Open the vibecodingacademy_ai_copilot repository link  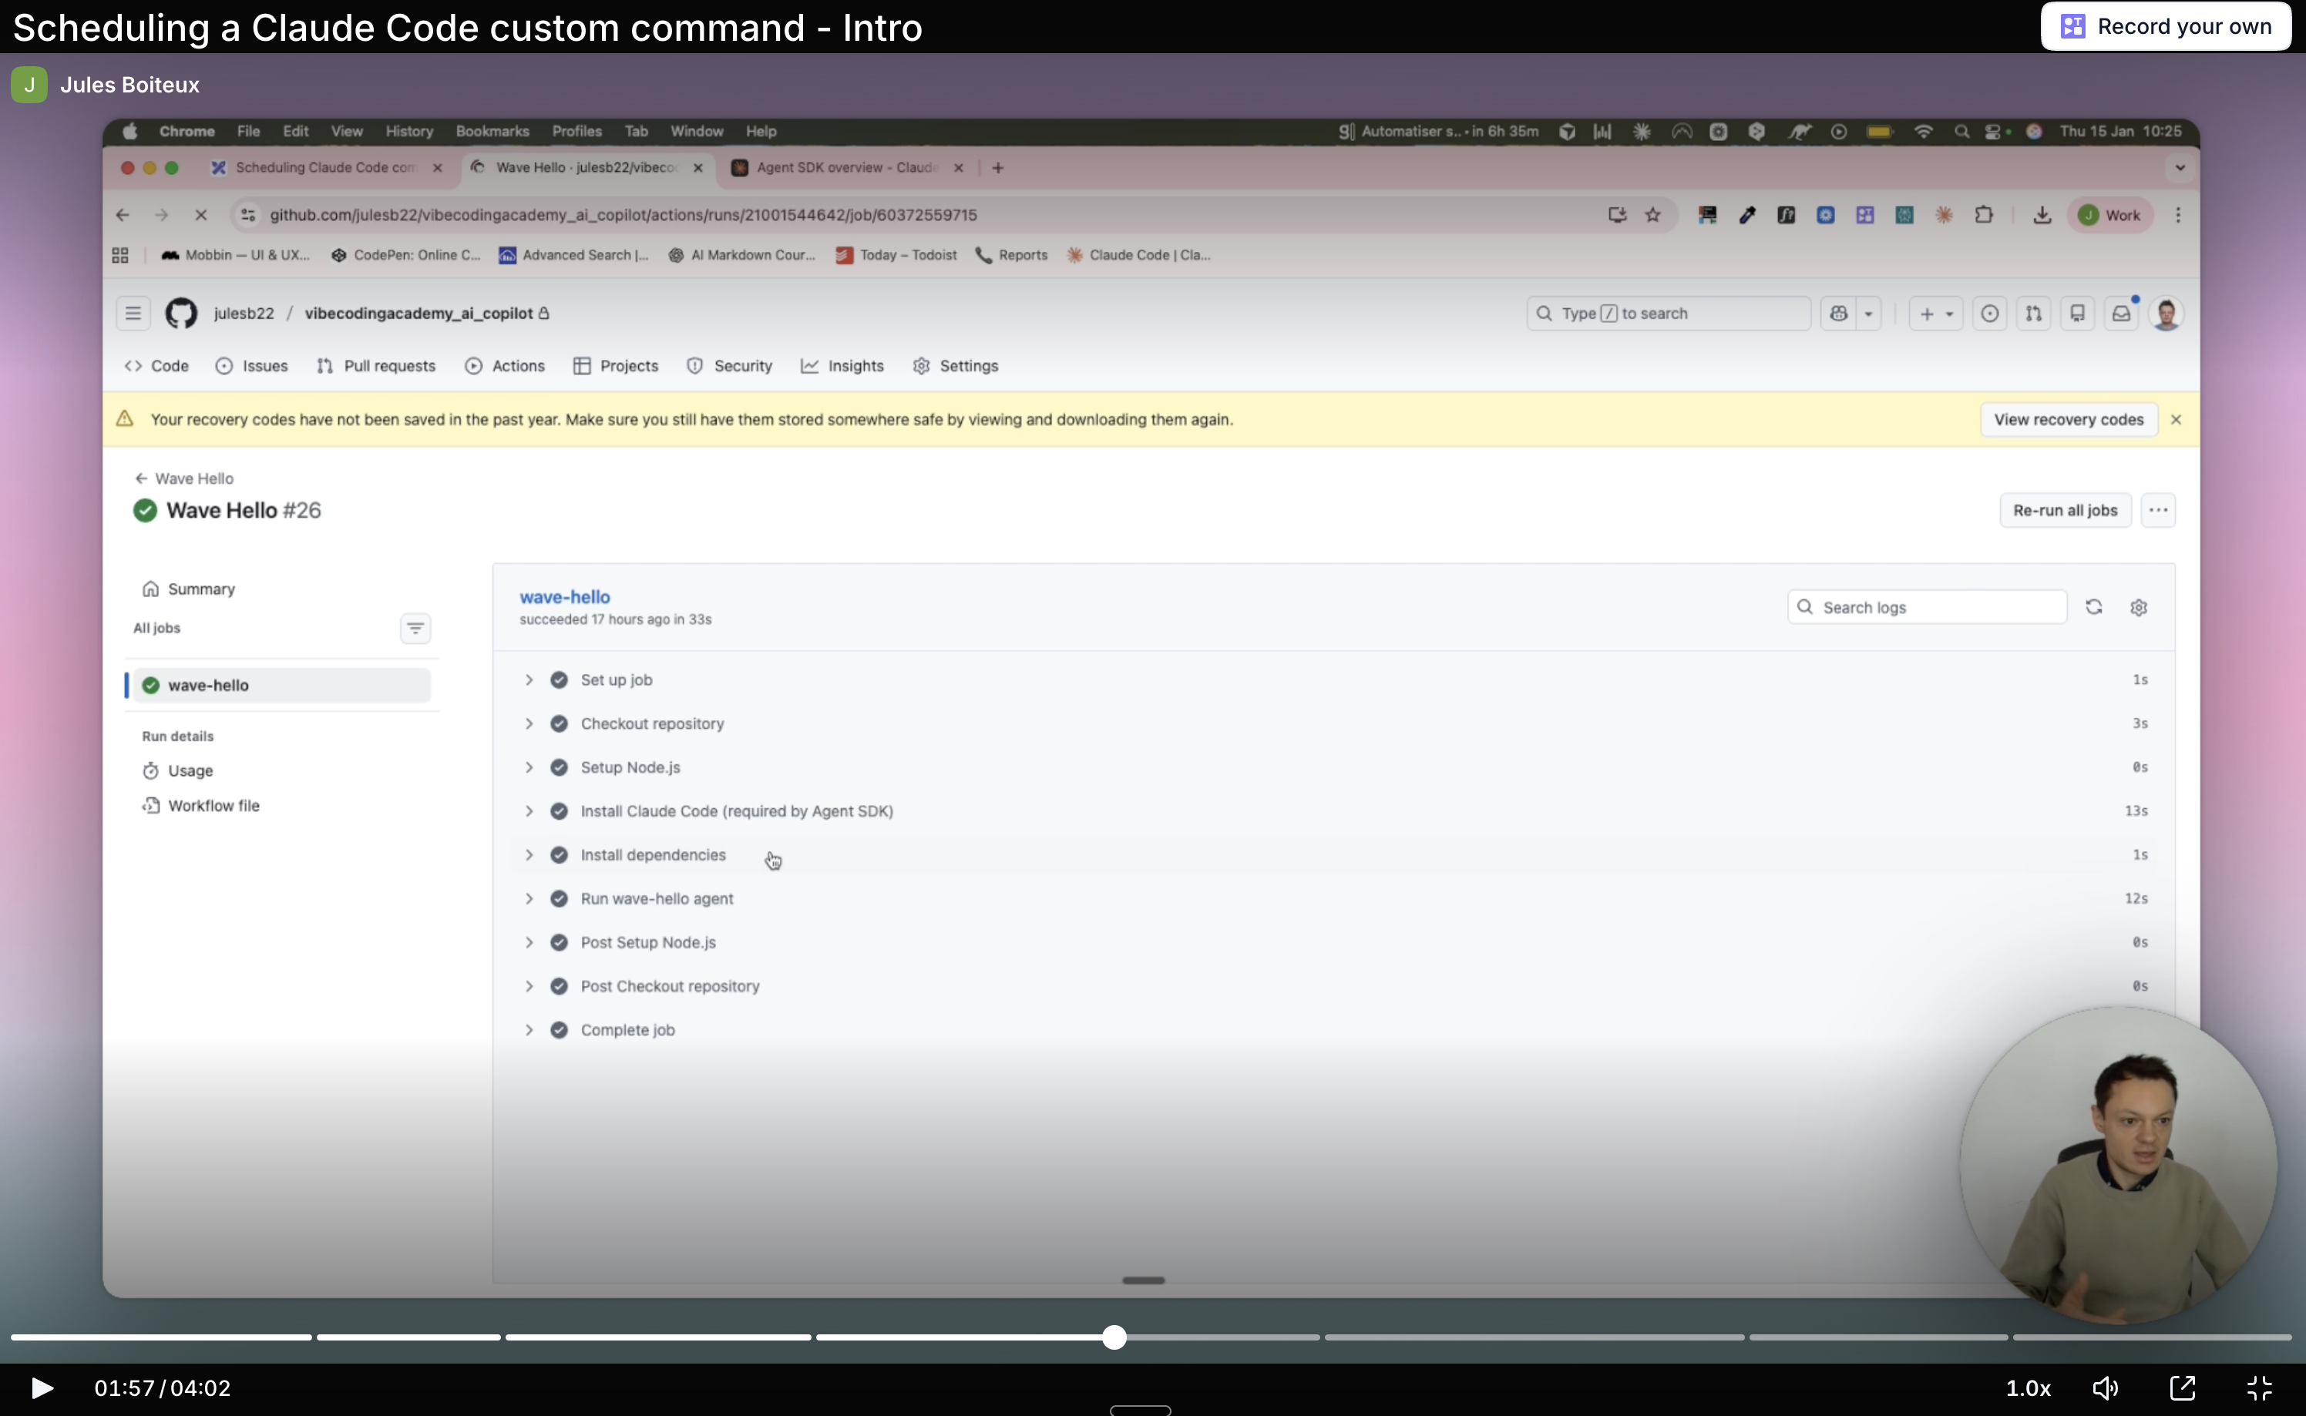(419, 314)
